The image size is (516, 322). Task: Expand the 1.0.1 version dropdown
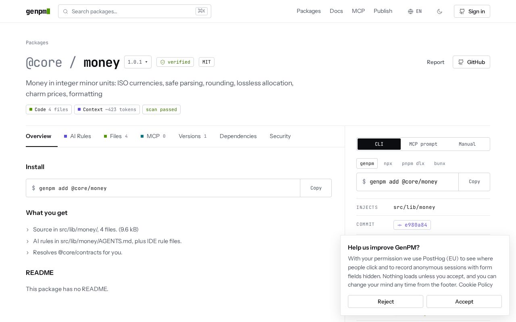(x=138, y=62)
